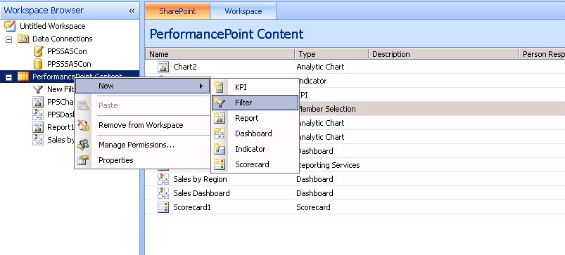Screen dimensions: 565x255
Task: Select PPSSSASCon data connection
Action: click(x=69, y=64)
